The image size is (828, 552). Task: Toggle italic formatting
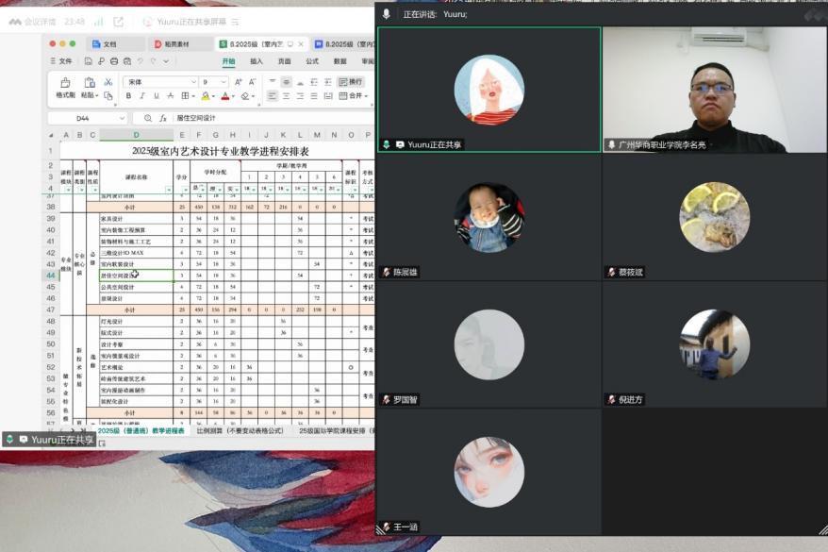[x=142, y=96]
